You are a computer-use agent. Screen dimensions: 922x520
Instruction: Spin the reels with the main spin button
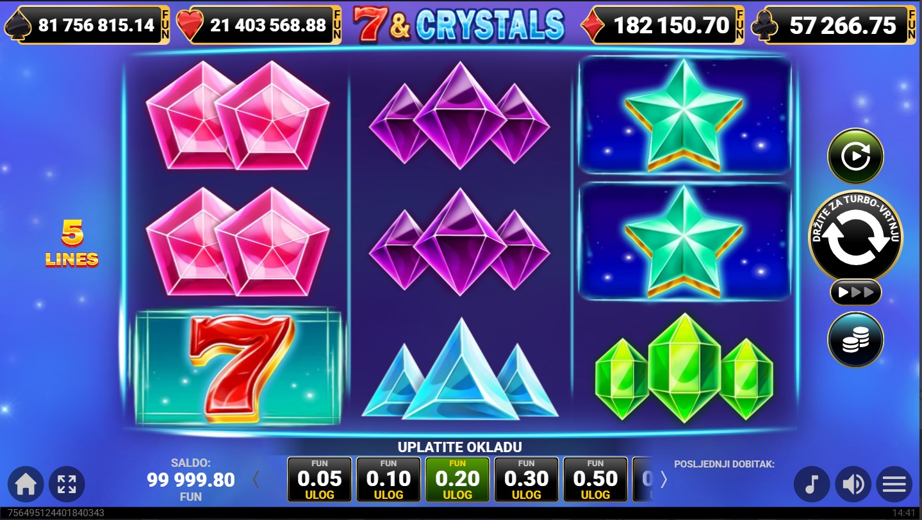[x=855, y=236]
